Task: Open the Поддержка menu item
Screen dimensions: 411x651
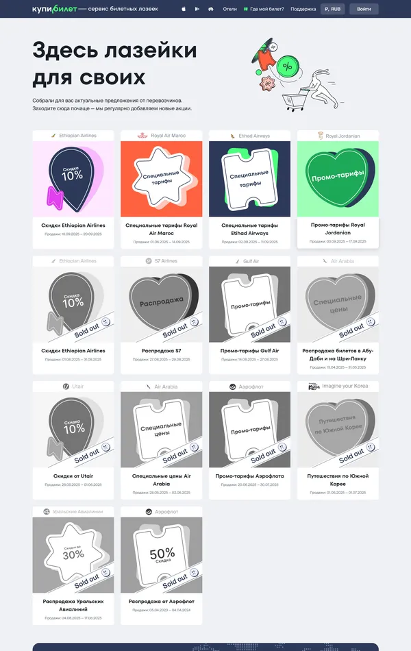Action: [x=303, y=9]
